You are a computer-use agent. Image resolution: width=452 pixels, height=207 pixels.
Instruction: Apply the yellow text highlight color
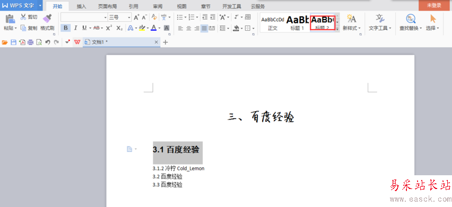click(x=142, y=28)
